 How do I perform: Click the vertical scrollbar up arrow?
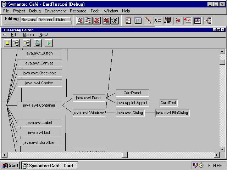coord(222,51)
